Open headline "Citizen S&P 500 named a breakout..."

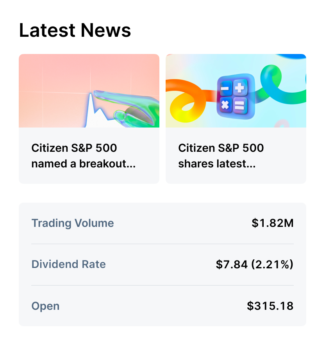coord(83,156)
